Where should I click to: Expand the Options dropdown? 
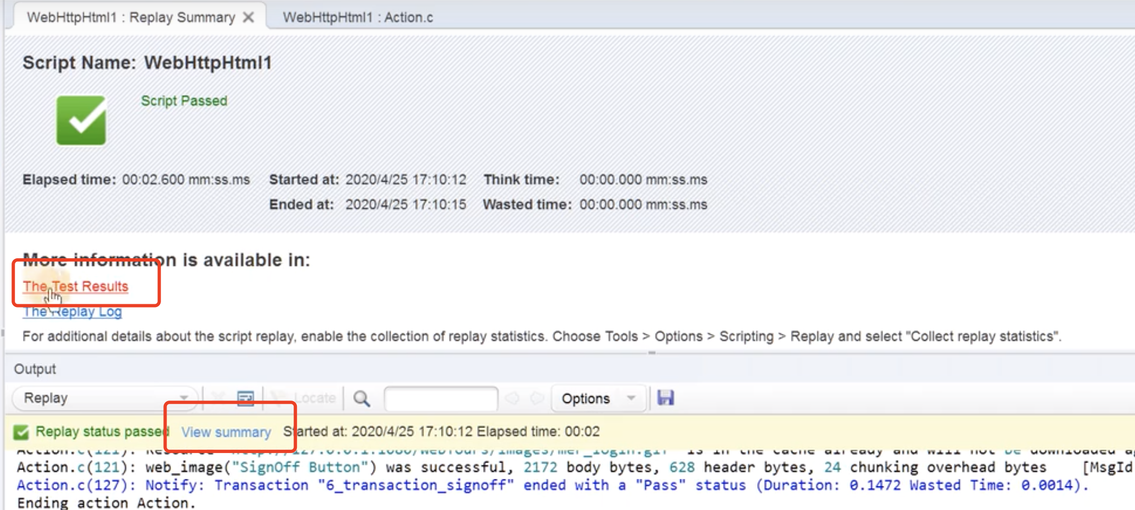pos(598,398)
